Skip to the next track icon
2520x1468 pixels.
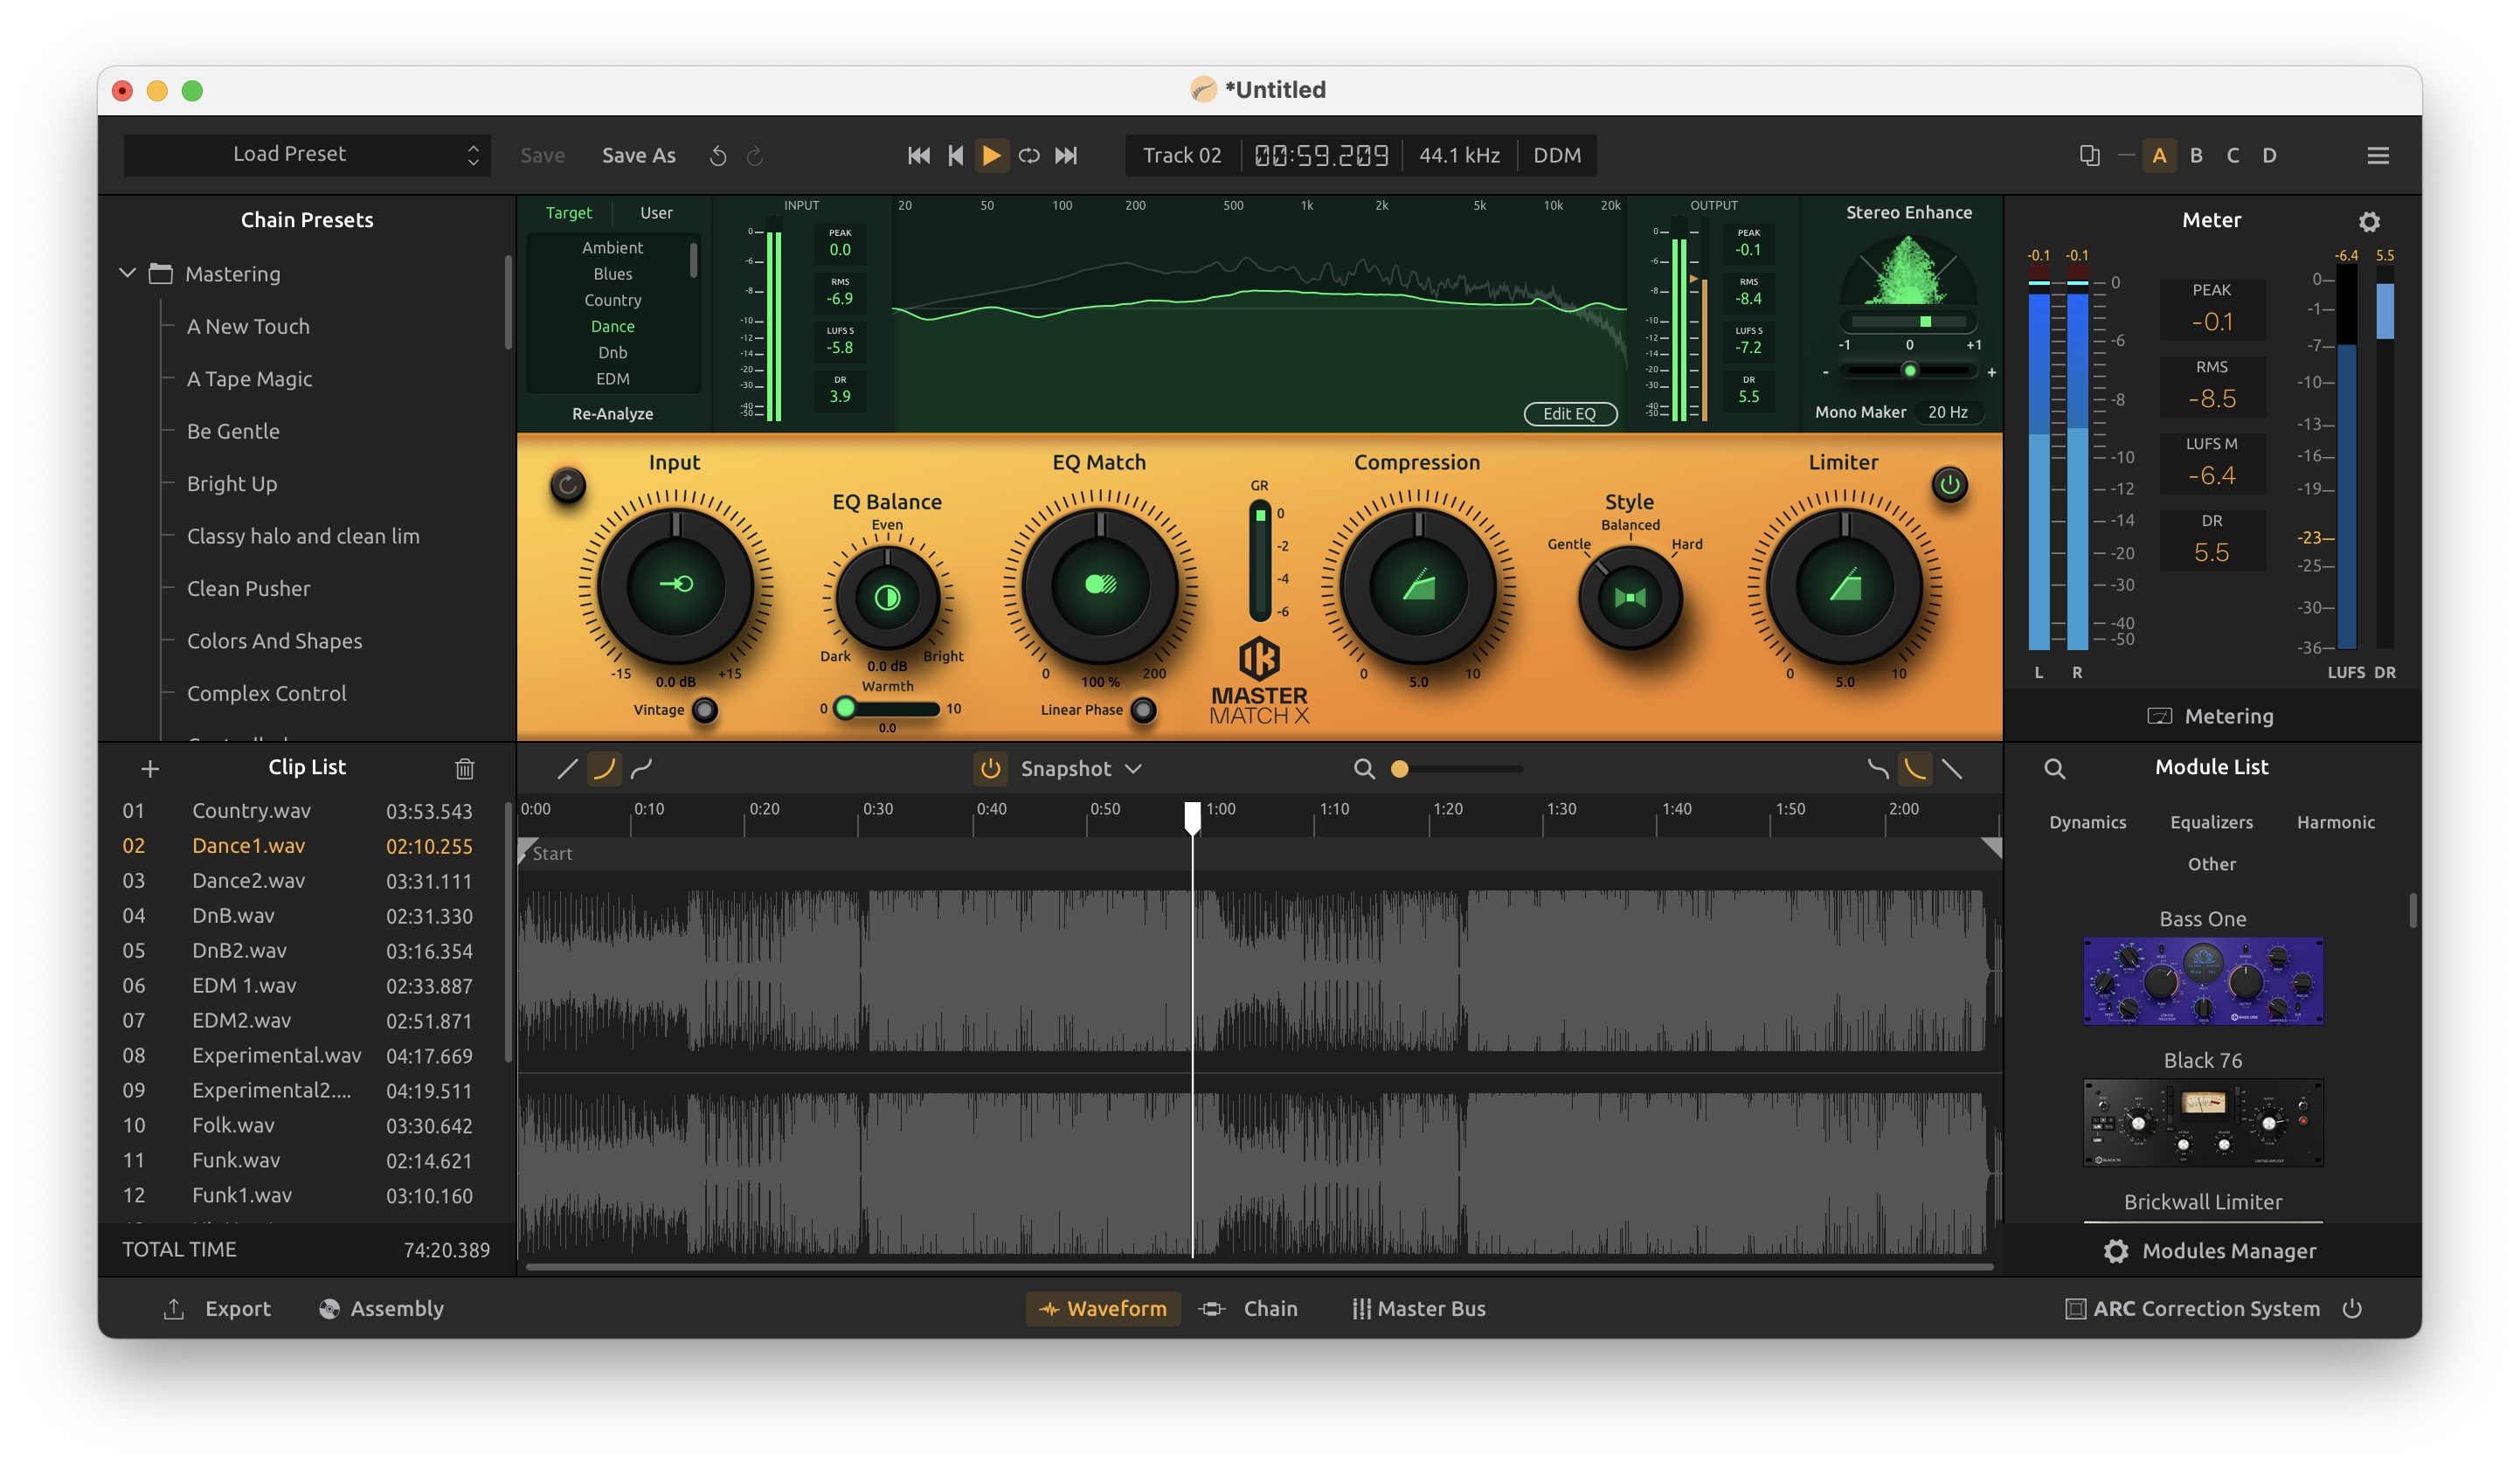[1067, 155]
